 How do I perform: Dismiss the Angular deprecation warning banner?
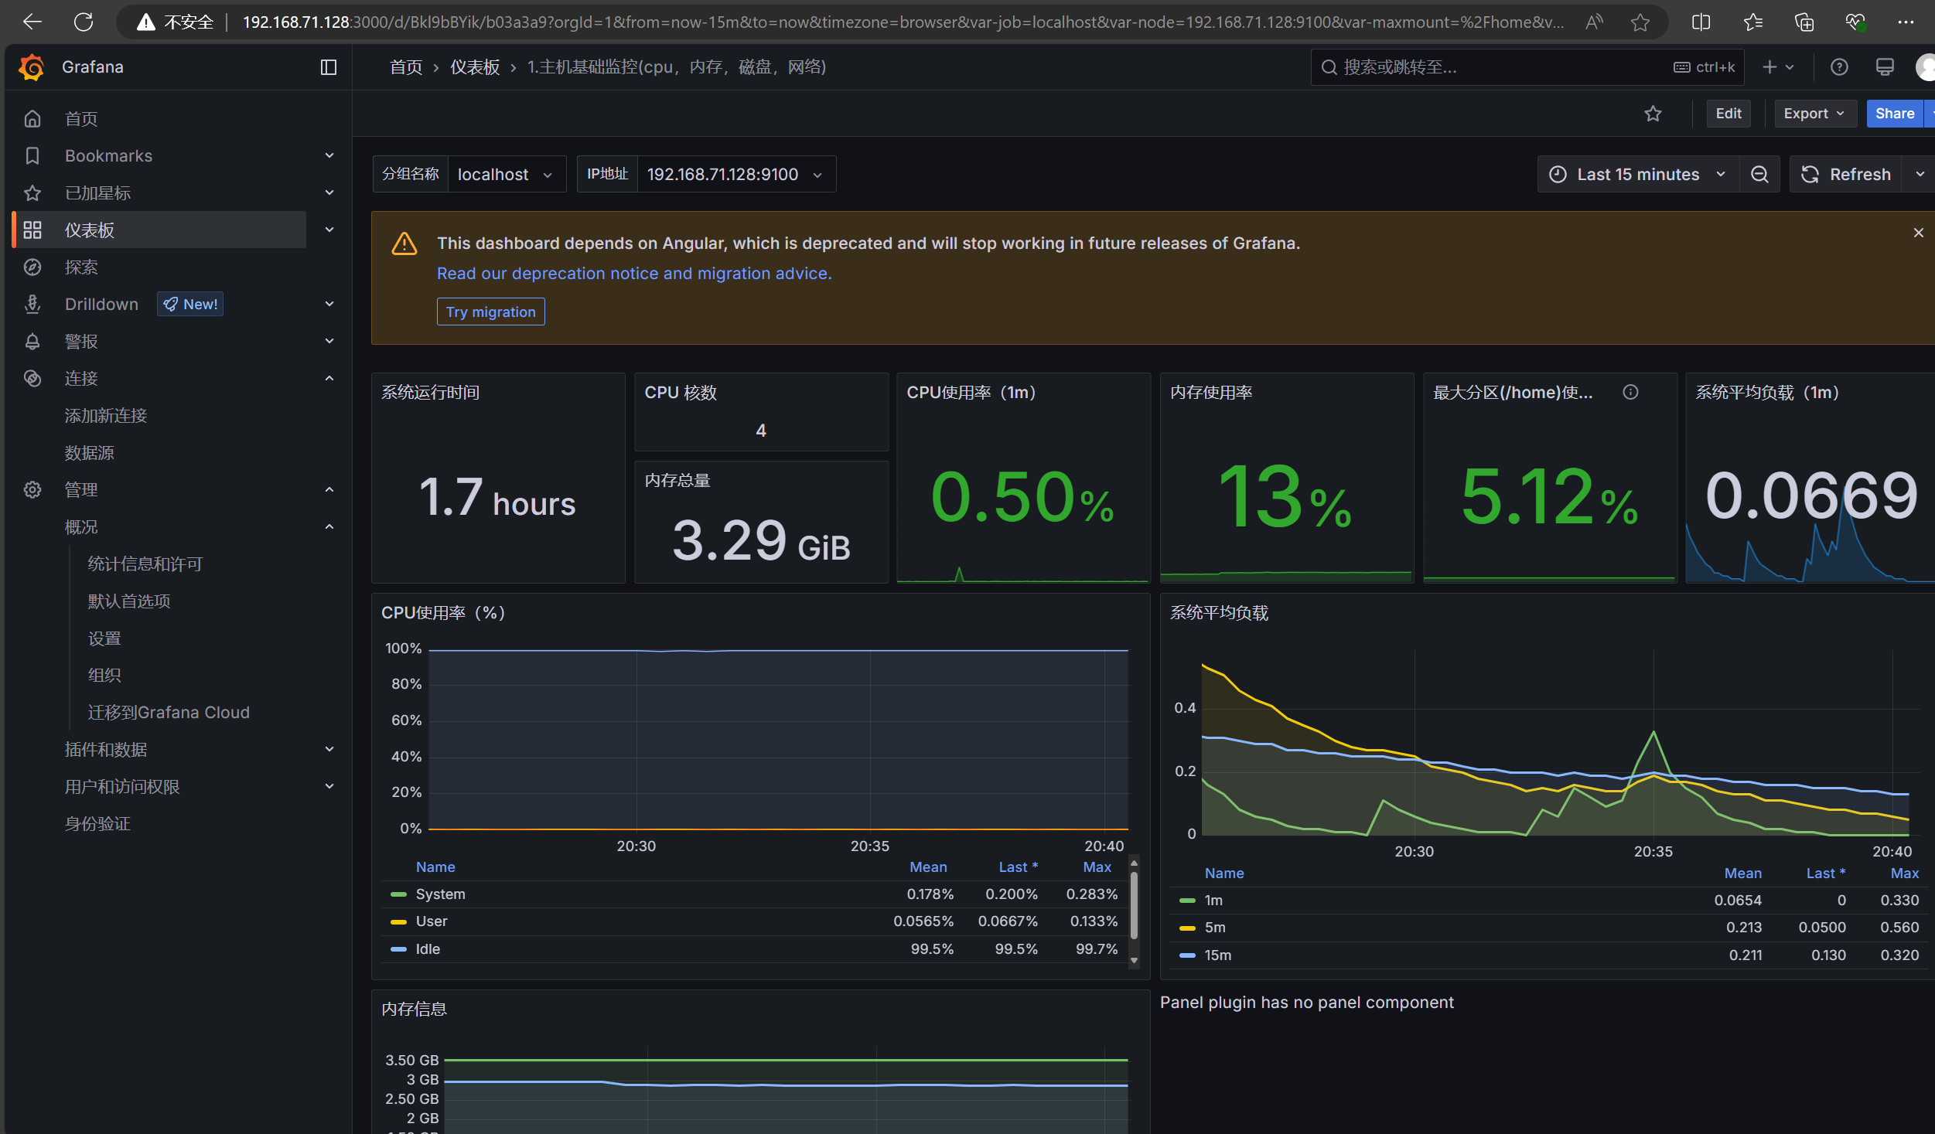[1919, 233]
